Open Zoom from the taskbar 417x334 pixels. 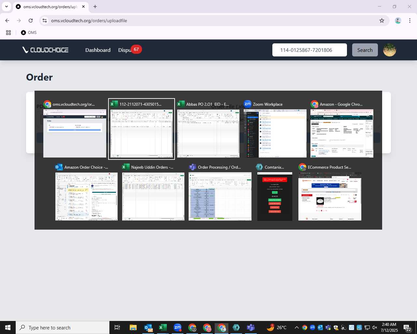click(x=178, y=327)
